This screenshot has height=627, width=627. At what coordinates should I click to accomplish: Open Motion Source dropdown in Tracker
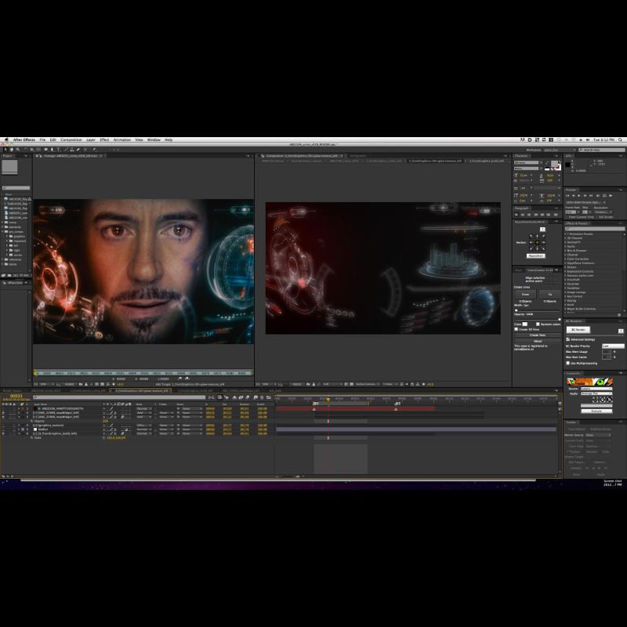click(x=598, y=435)
